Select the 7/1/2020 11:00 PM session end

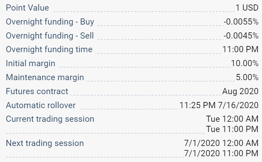[x=221, y=153]
